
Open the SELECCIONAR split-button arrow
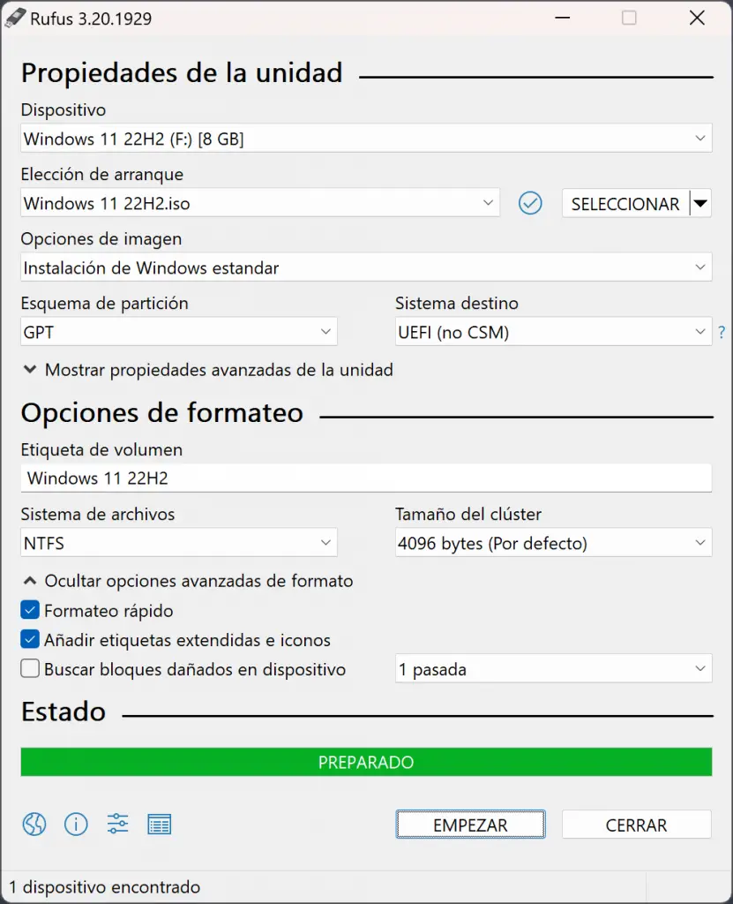point(700,204)
